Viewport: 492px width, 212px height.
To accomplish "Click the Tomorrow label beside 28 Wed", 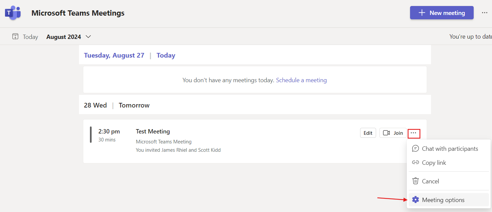I will point(134,105).
